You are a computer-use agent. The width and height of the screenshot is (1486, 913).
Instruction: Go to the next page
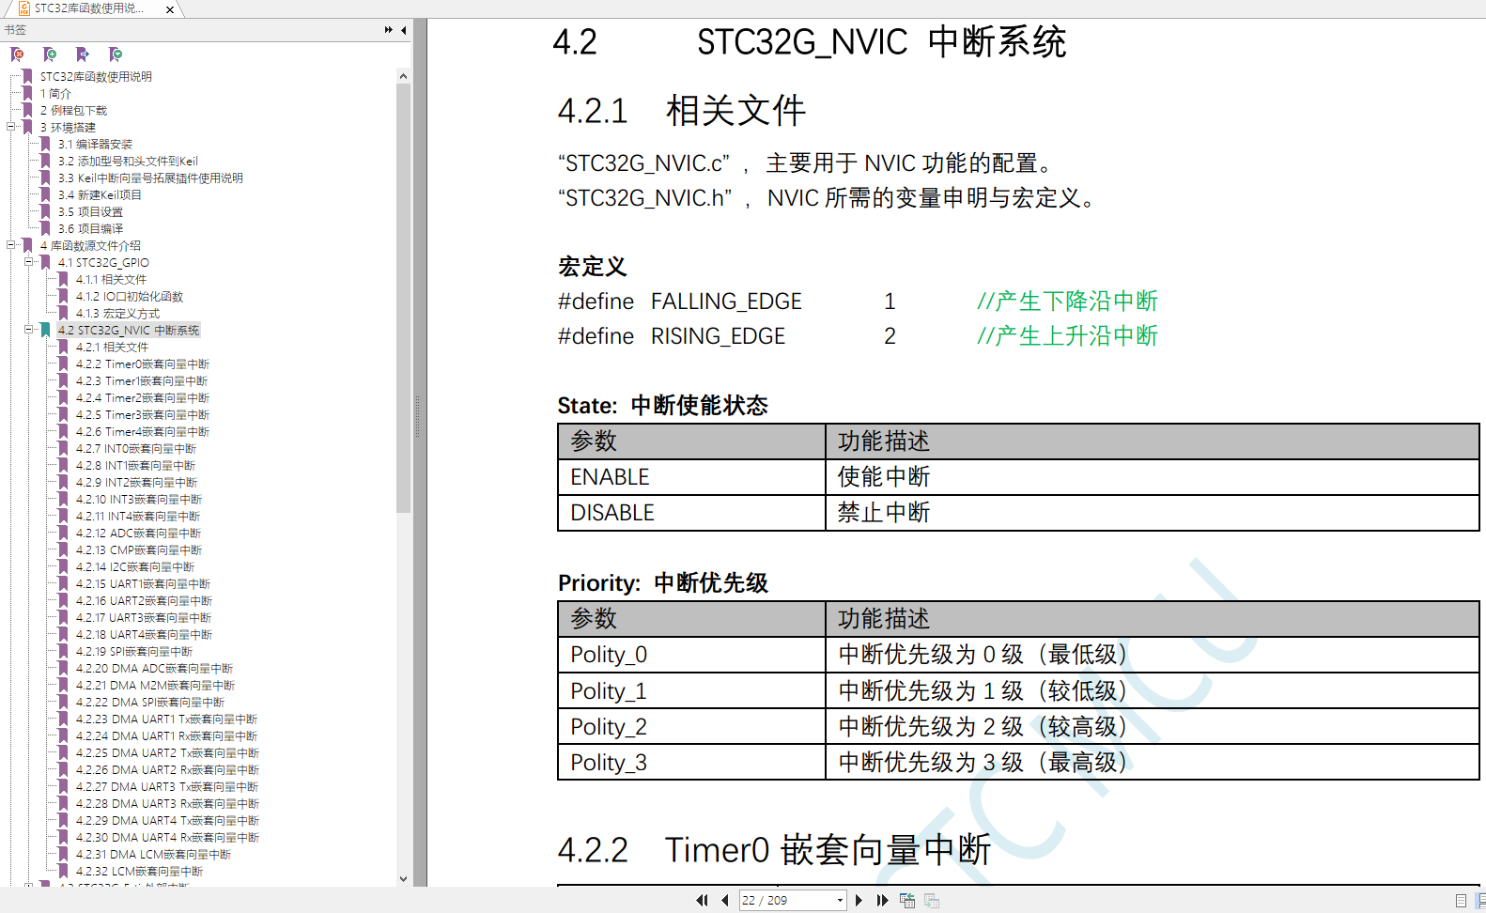859,900
